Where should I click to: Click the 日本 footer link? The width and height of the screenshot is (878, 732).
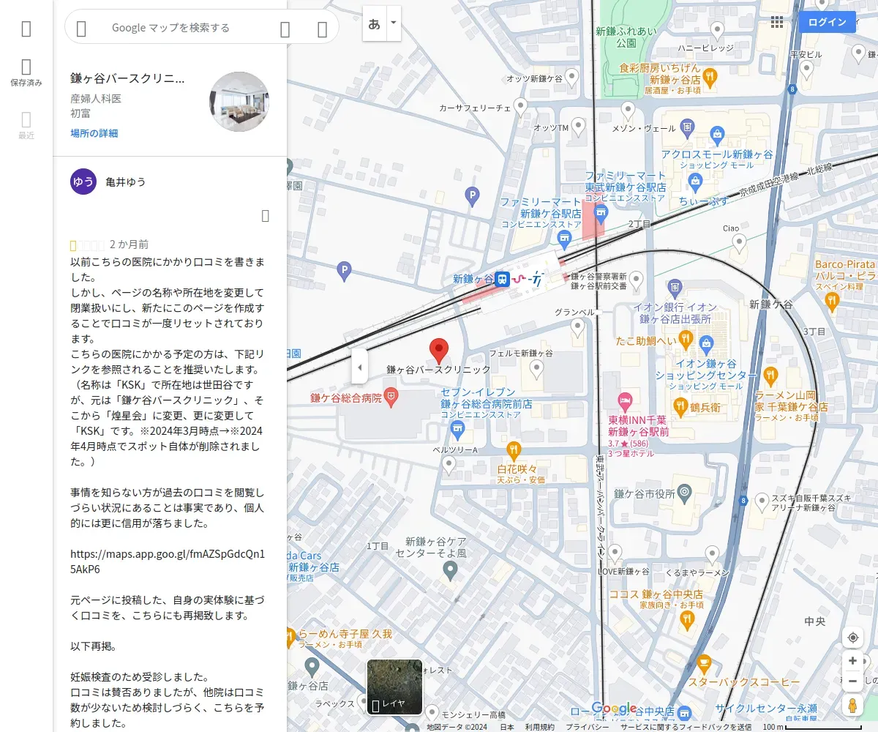point(507,727)
